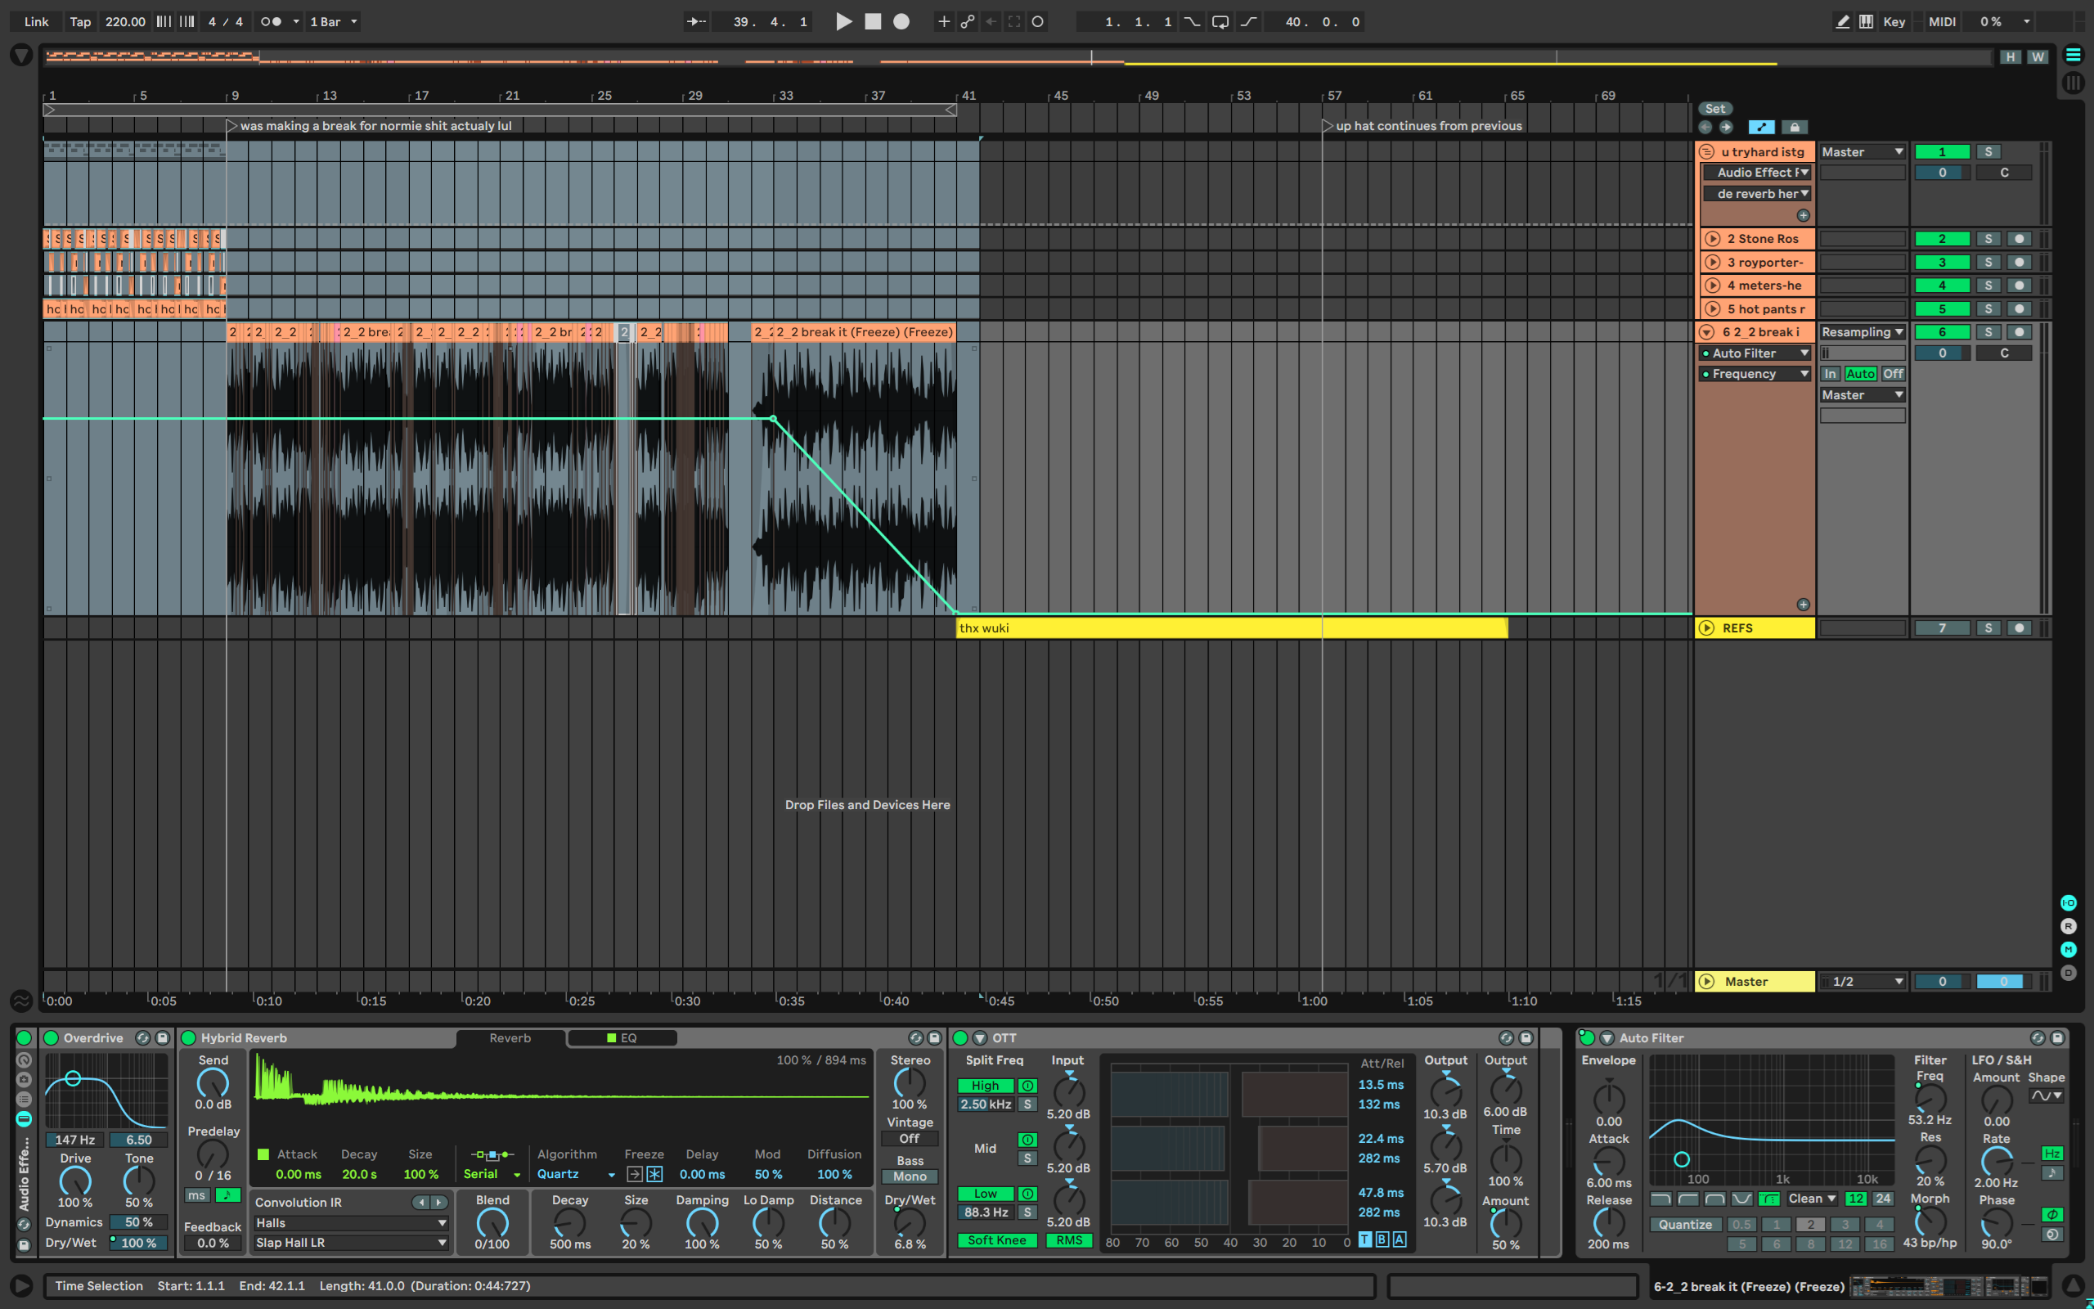This screenshot has height=1309, width=2094.
Task: Toggle Draw Mode pencil icon
Action: click(x=1842, y=21)
